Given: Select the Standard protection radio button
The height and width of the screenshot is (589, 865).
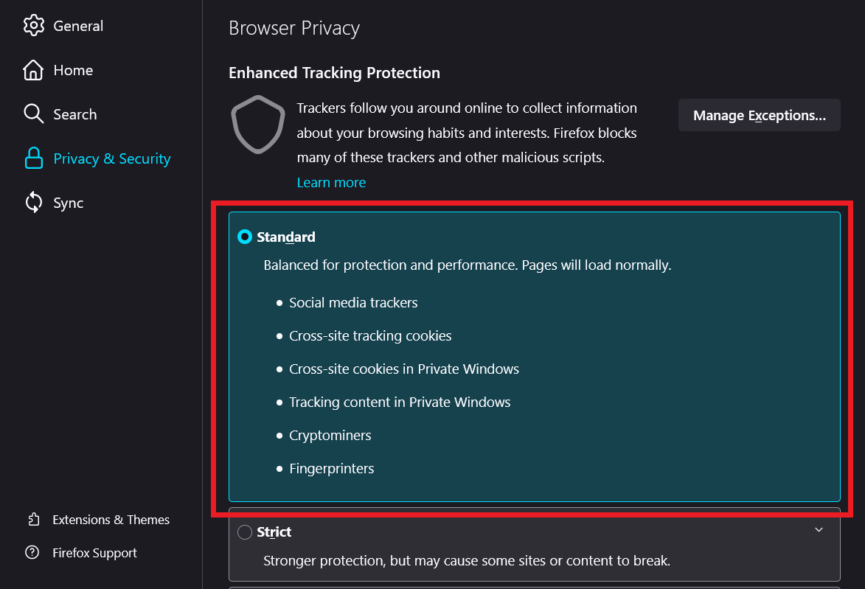Looking at the screenshot, I should tap(245, 237).
